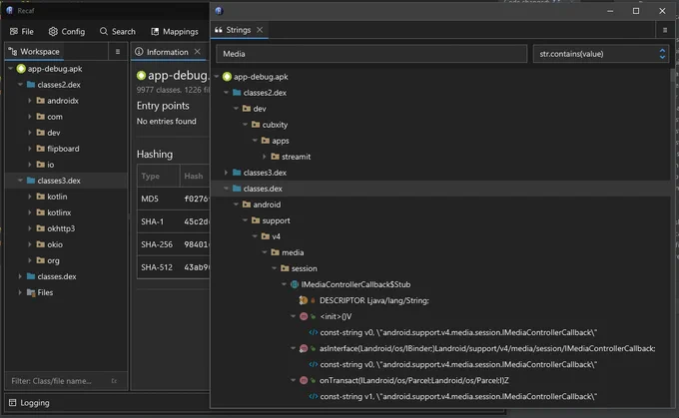Click the Recaf app icon in title bar
The width and height of the screenshot is (679, 418).
pos(9,10)
